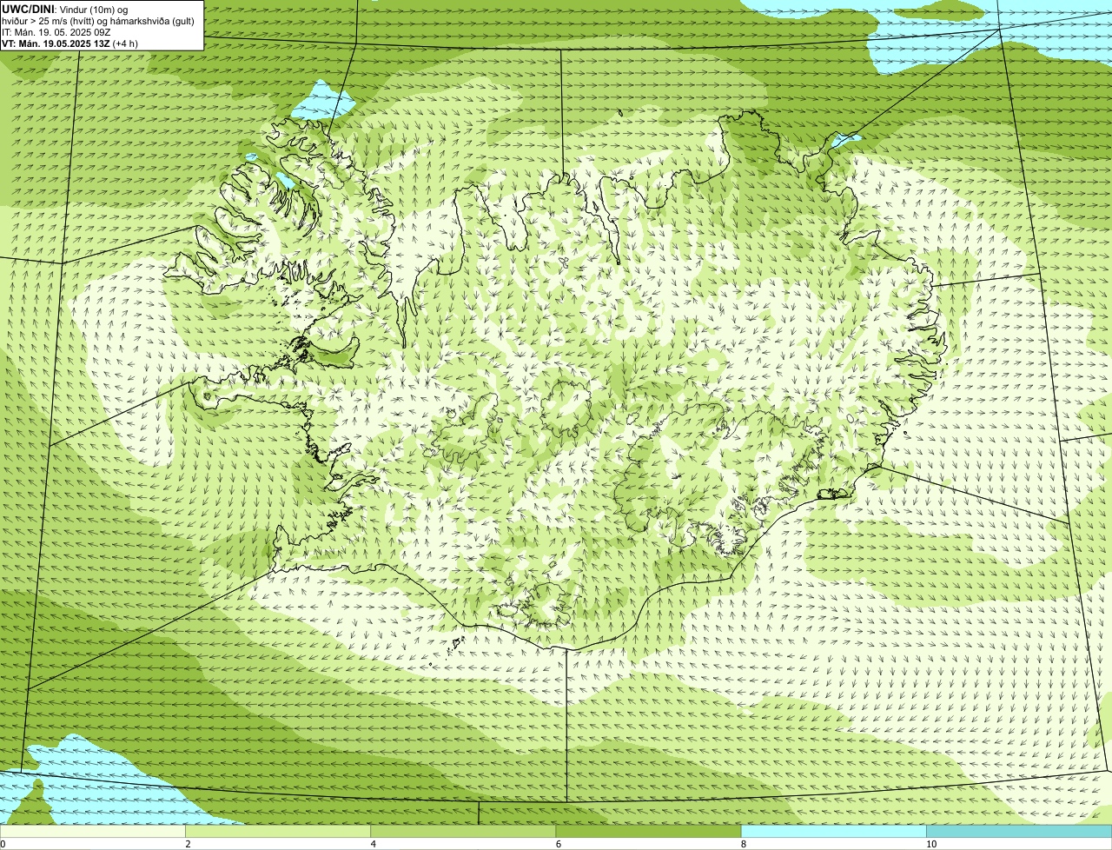1112x850 pixels.
Task: Click the "0" label on the wind scale
Action: [x=3, y=844]
